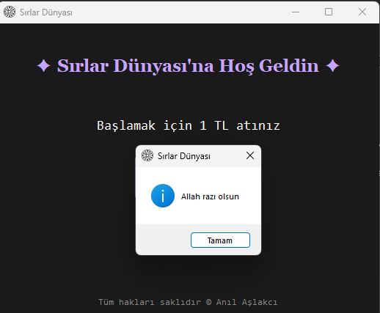Click the app icon in dialog title bar
Screen dimensions: 380x313
click(147, 155)
